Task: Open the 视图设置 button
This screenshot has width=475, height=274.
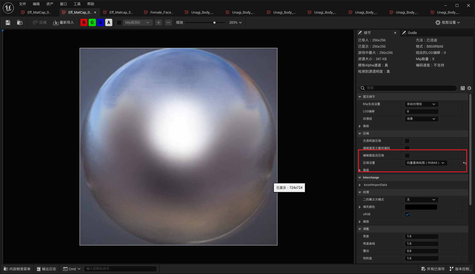Action: (447, 23)
